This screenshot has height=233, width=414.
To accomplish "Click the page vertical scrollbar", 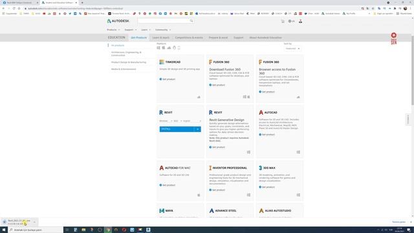I will (413, 71).
